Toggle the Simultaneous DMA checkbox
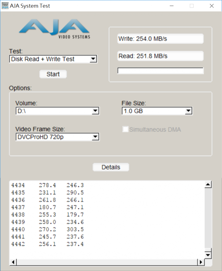Screen dimensions: 222x271 pyautogui.click(x=125, y=129)
